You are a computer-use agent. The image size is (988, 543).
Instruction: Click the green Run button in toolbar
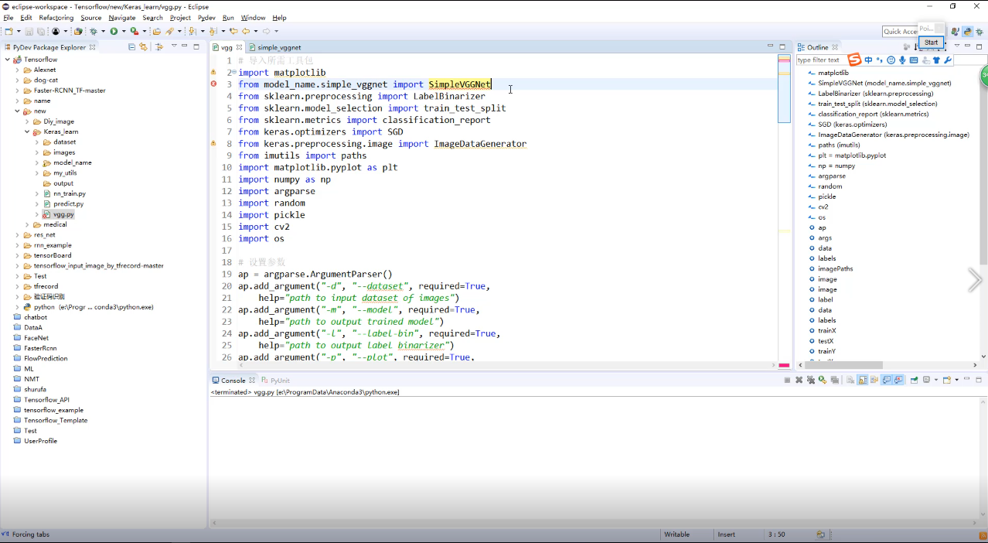pyautogui.click(x=113, y=32)
